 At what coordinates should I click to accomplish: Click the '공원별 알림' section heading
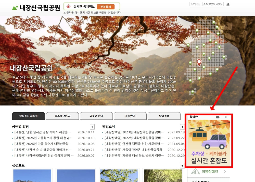tap(20, 127)
